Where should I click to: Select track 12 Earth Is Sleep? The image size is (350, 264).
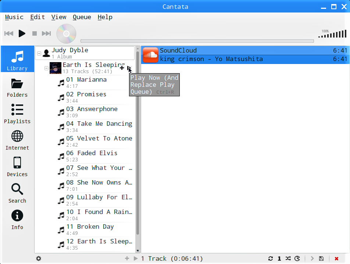click(95, 245)
